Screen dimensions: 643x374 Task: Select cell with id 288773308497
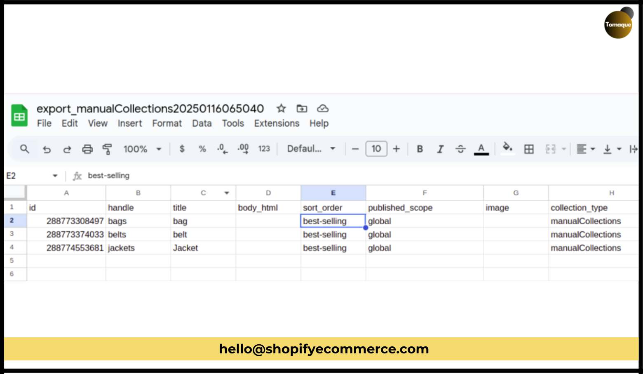coord(66,221)
